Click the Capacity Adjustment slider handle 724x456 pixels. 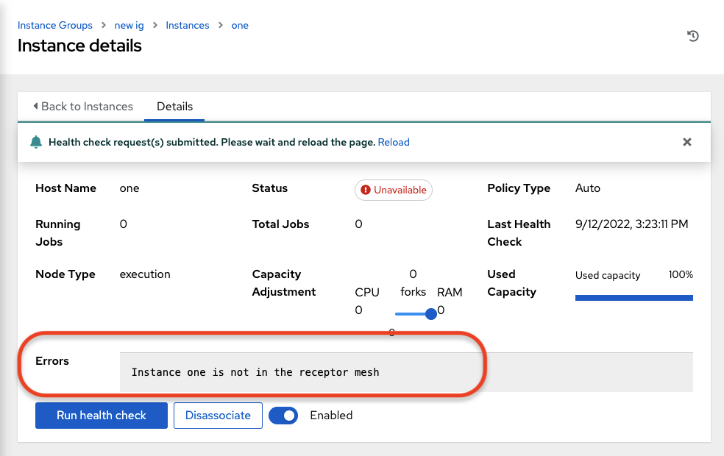431,314
